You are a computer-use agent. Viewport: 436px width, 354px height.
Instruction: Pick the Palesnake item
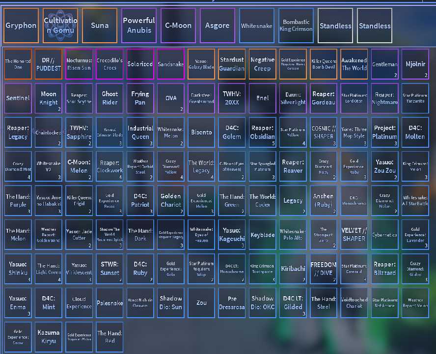point(109,303)
